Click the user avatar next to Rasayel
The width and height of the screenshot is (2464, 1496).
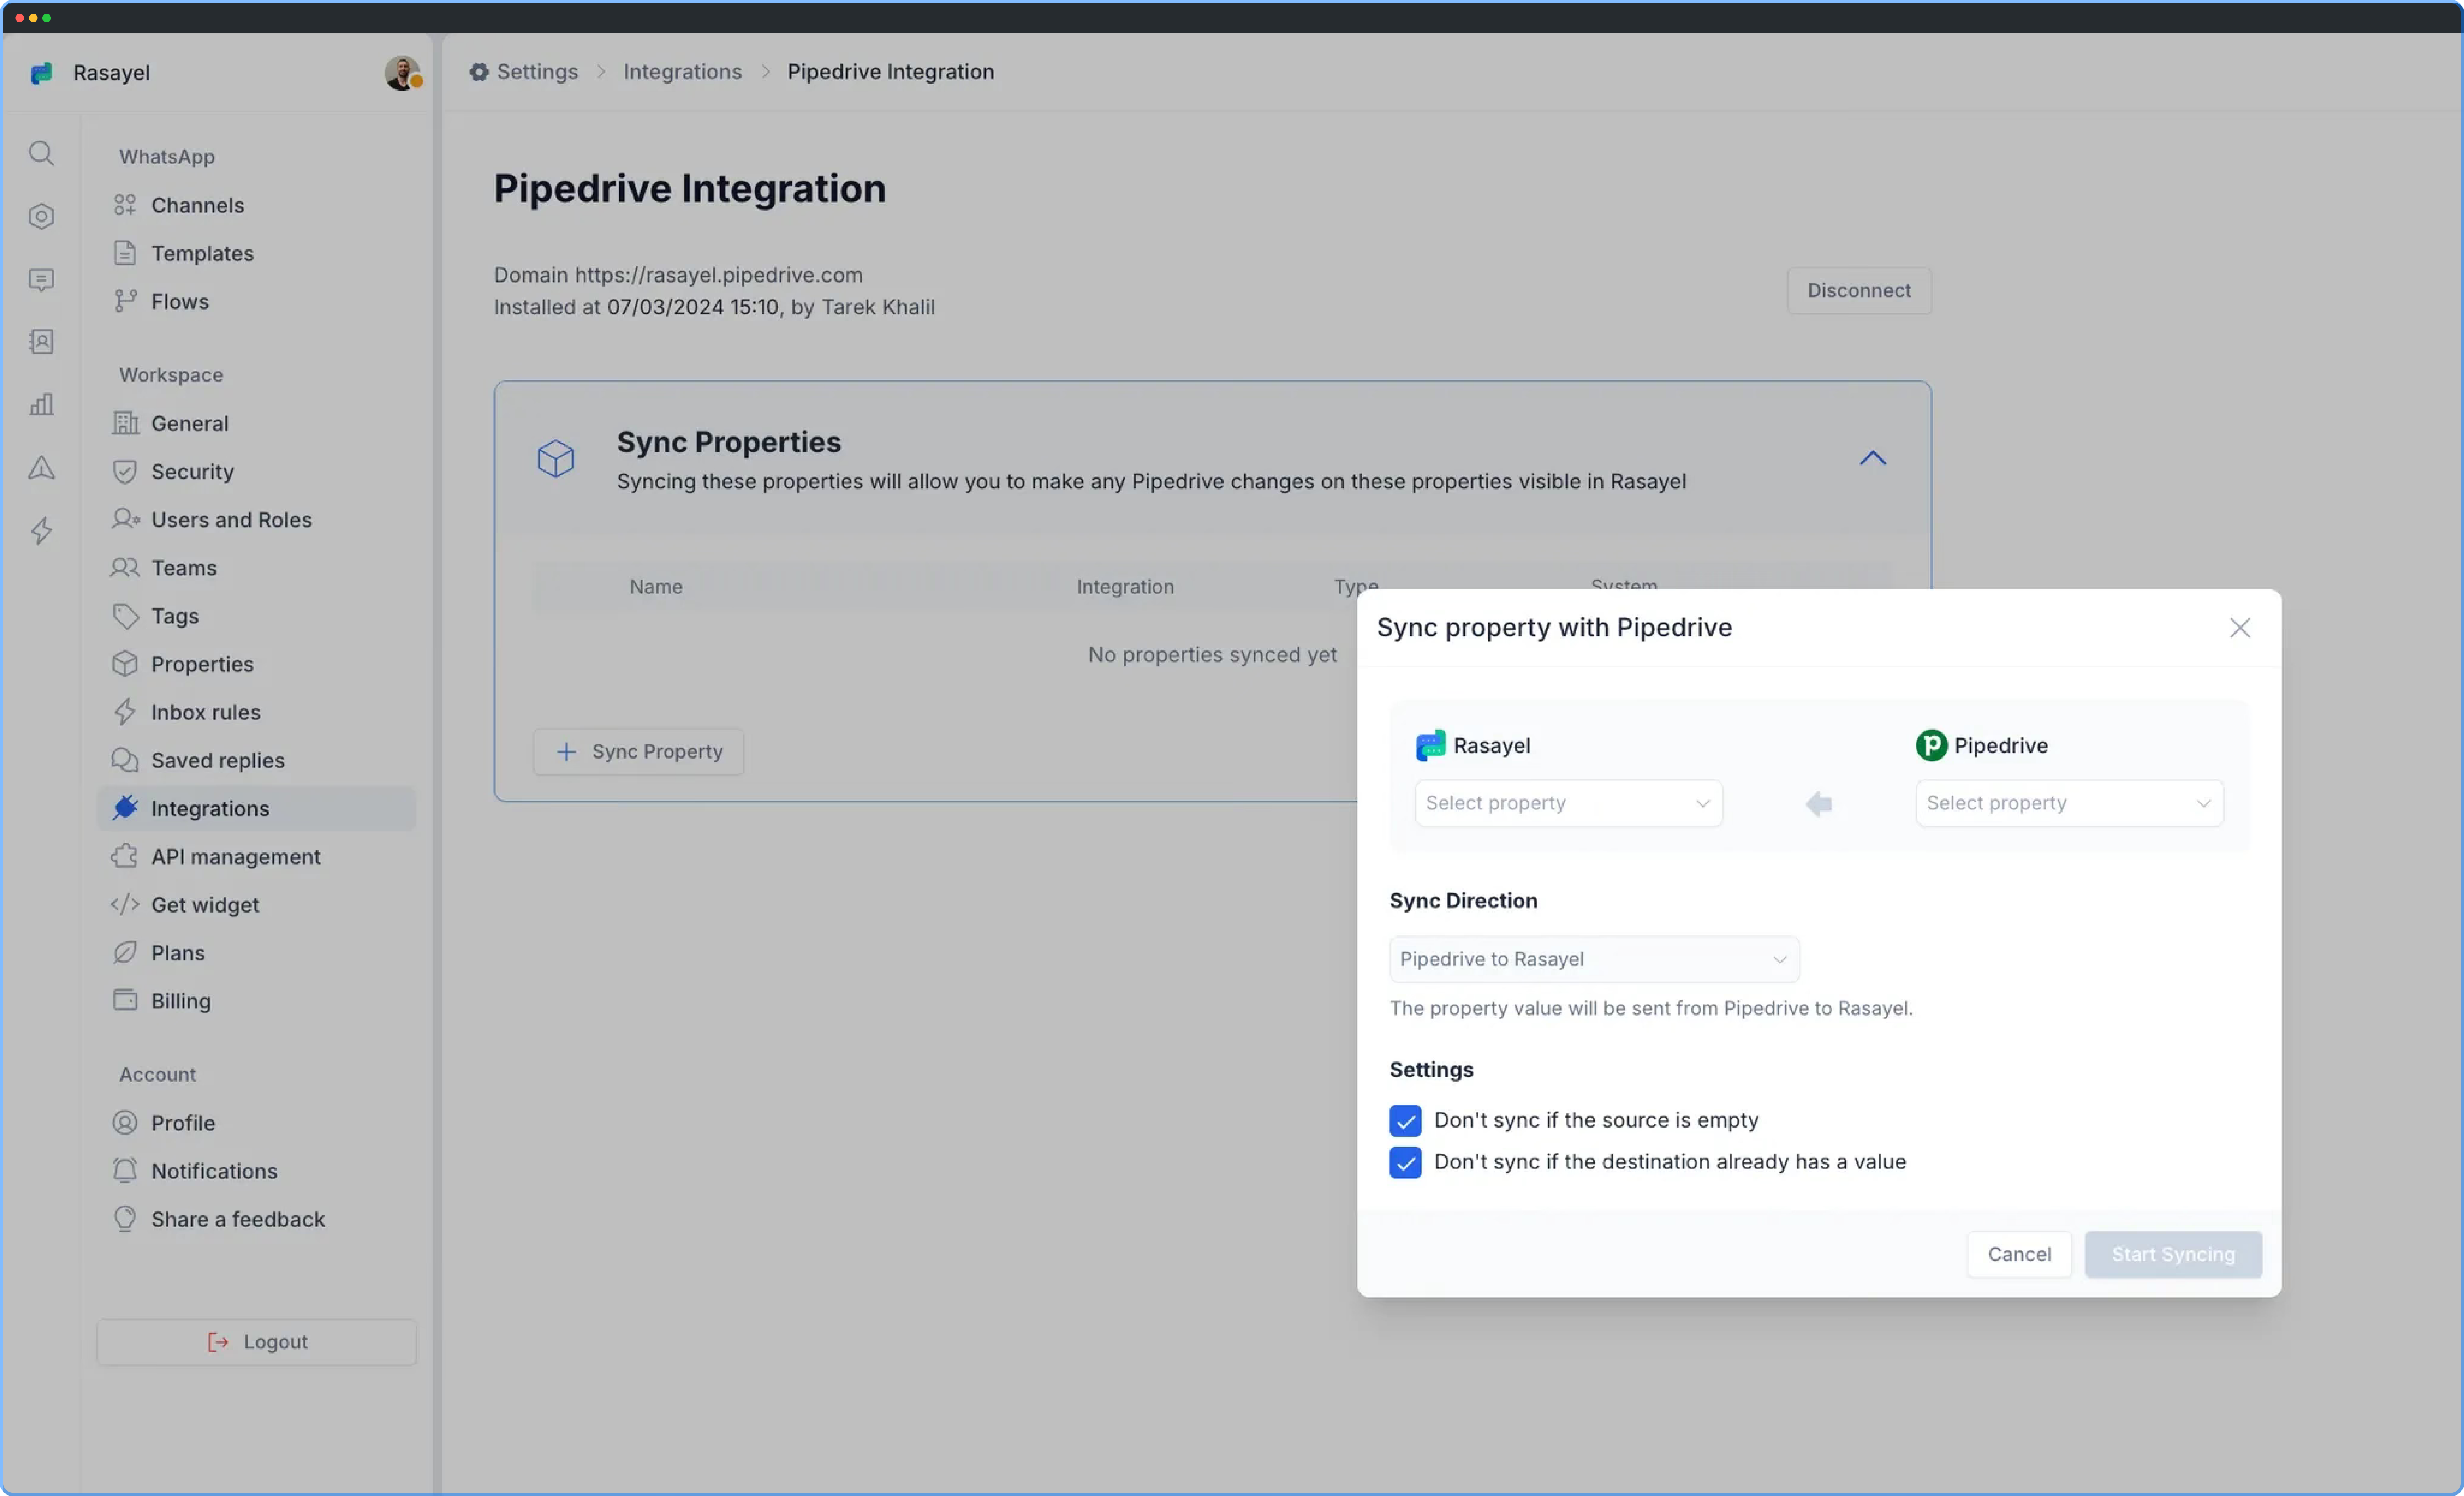[402, 73]
